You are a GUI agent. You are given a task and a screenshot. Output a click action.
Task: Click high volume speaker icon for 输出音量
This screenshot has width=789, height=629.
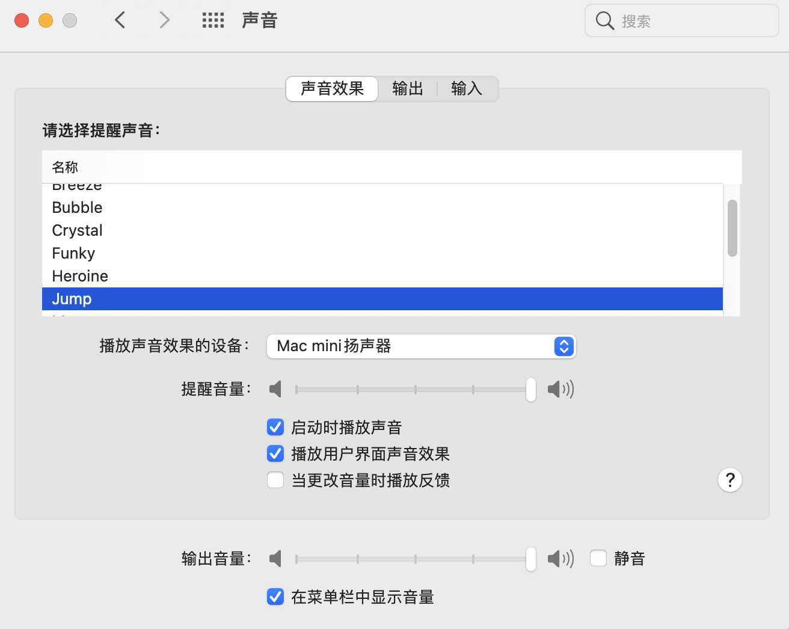click(x=560, y=559)
